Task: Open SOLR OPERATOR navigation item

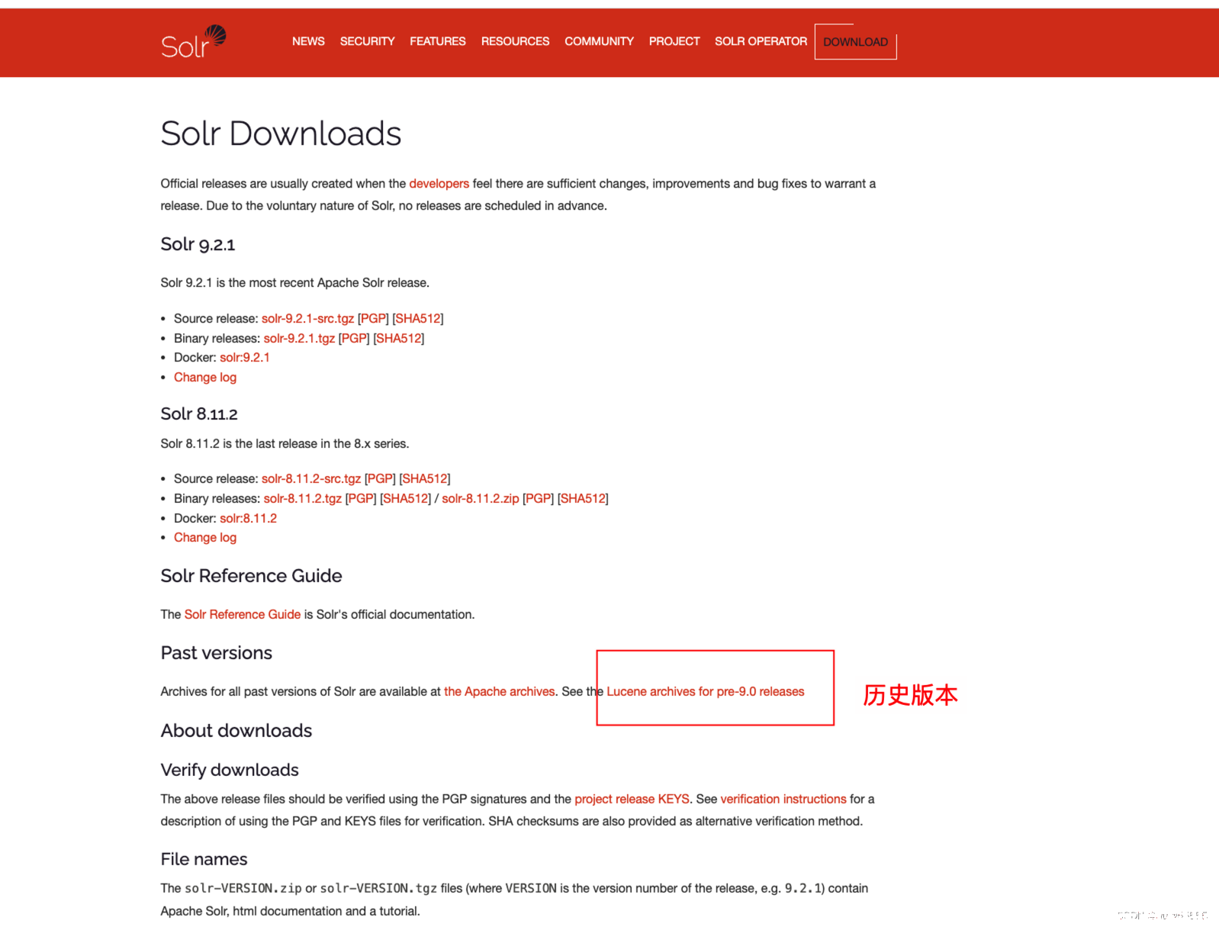Action: [x=761, y=41]
